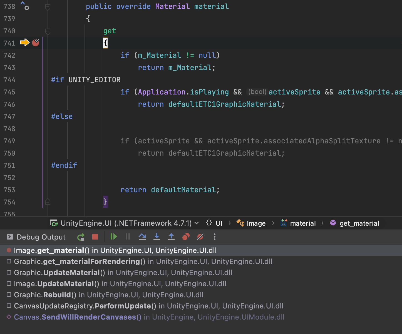Click the 'override' keyword on line 738
The height and width of the screenshot is (334, 402).
click(x=133, y=6)
